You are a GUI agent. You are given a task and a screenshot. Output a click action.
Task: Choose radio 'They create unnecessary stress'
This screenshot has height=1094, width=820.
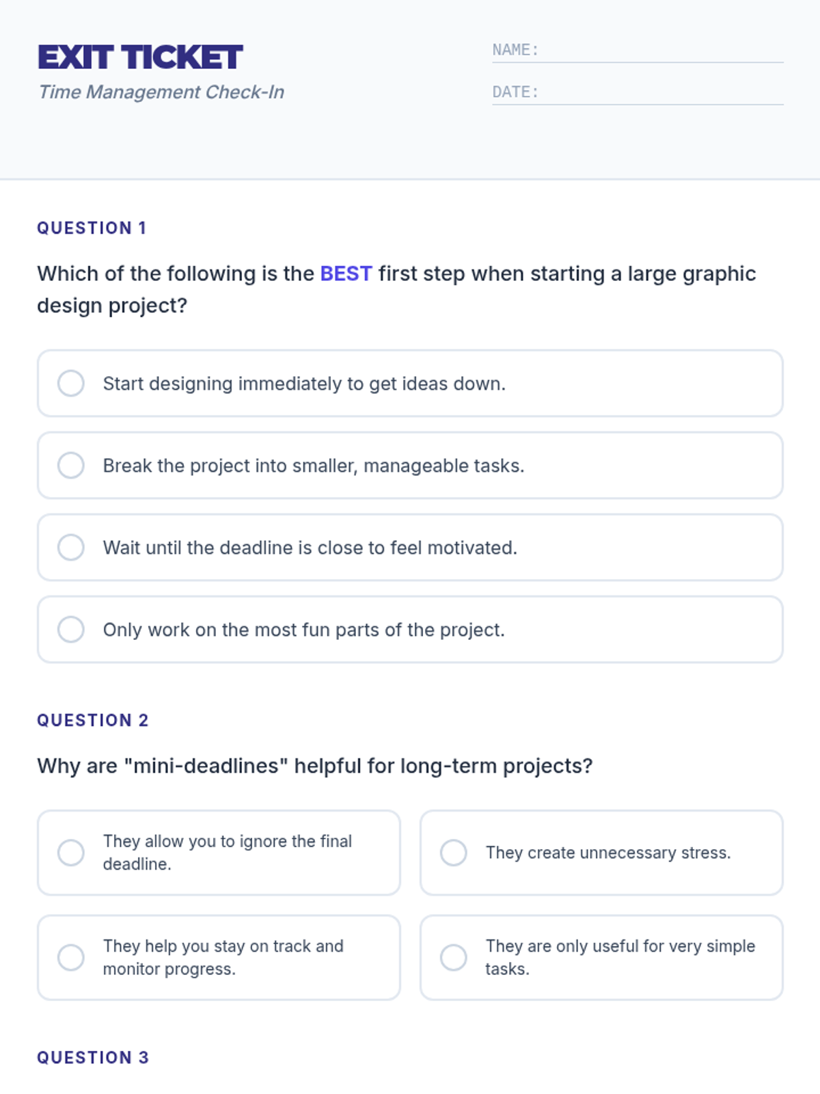(454, 853)
